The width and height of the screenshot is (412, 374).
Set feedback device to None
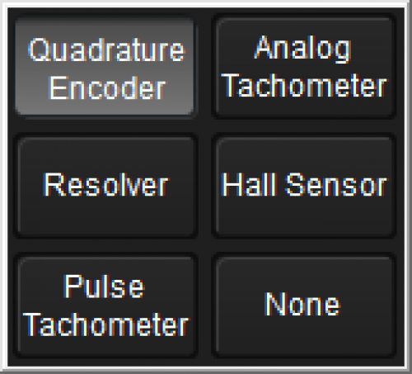tap(304, 306)
